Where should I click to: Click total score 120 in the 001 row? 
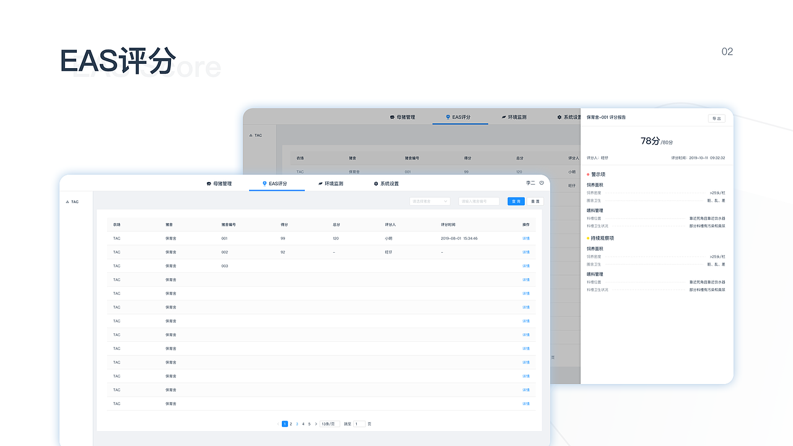point(336,238)
